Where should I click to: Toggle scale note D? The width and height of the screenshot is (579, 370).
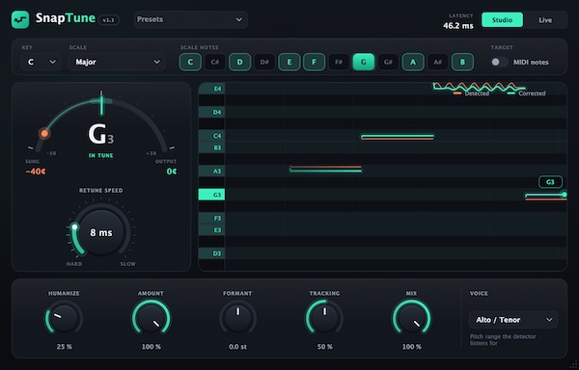point(240,62)
